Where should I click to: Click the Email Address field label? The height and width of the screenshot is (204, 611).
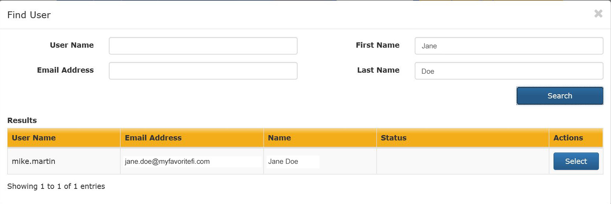pyautogui.click(x=65, y=70)
